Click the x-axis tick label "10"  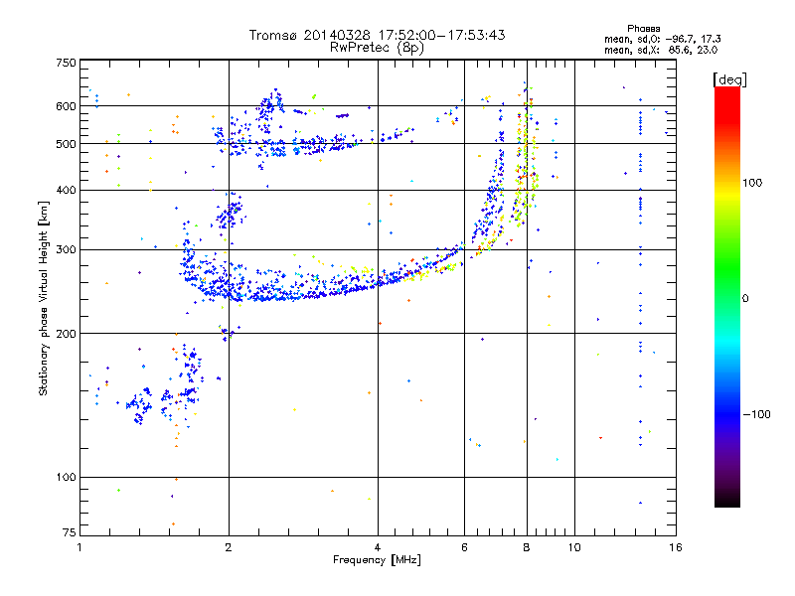(x=574, y=547)
